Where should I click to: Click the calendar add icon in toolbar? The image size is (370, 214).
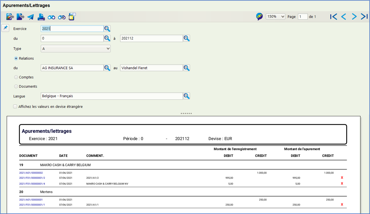[x=72, y=17]
